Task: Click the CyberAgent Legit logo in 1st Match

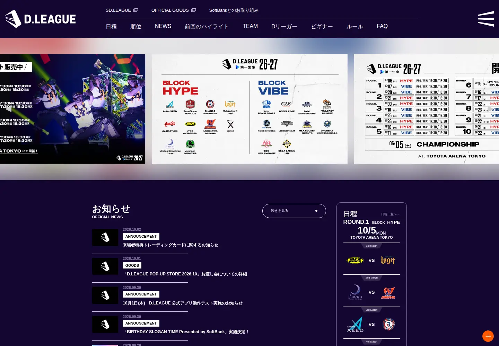Action: (388, 260)
